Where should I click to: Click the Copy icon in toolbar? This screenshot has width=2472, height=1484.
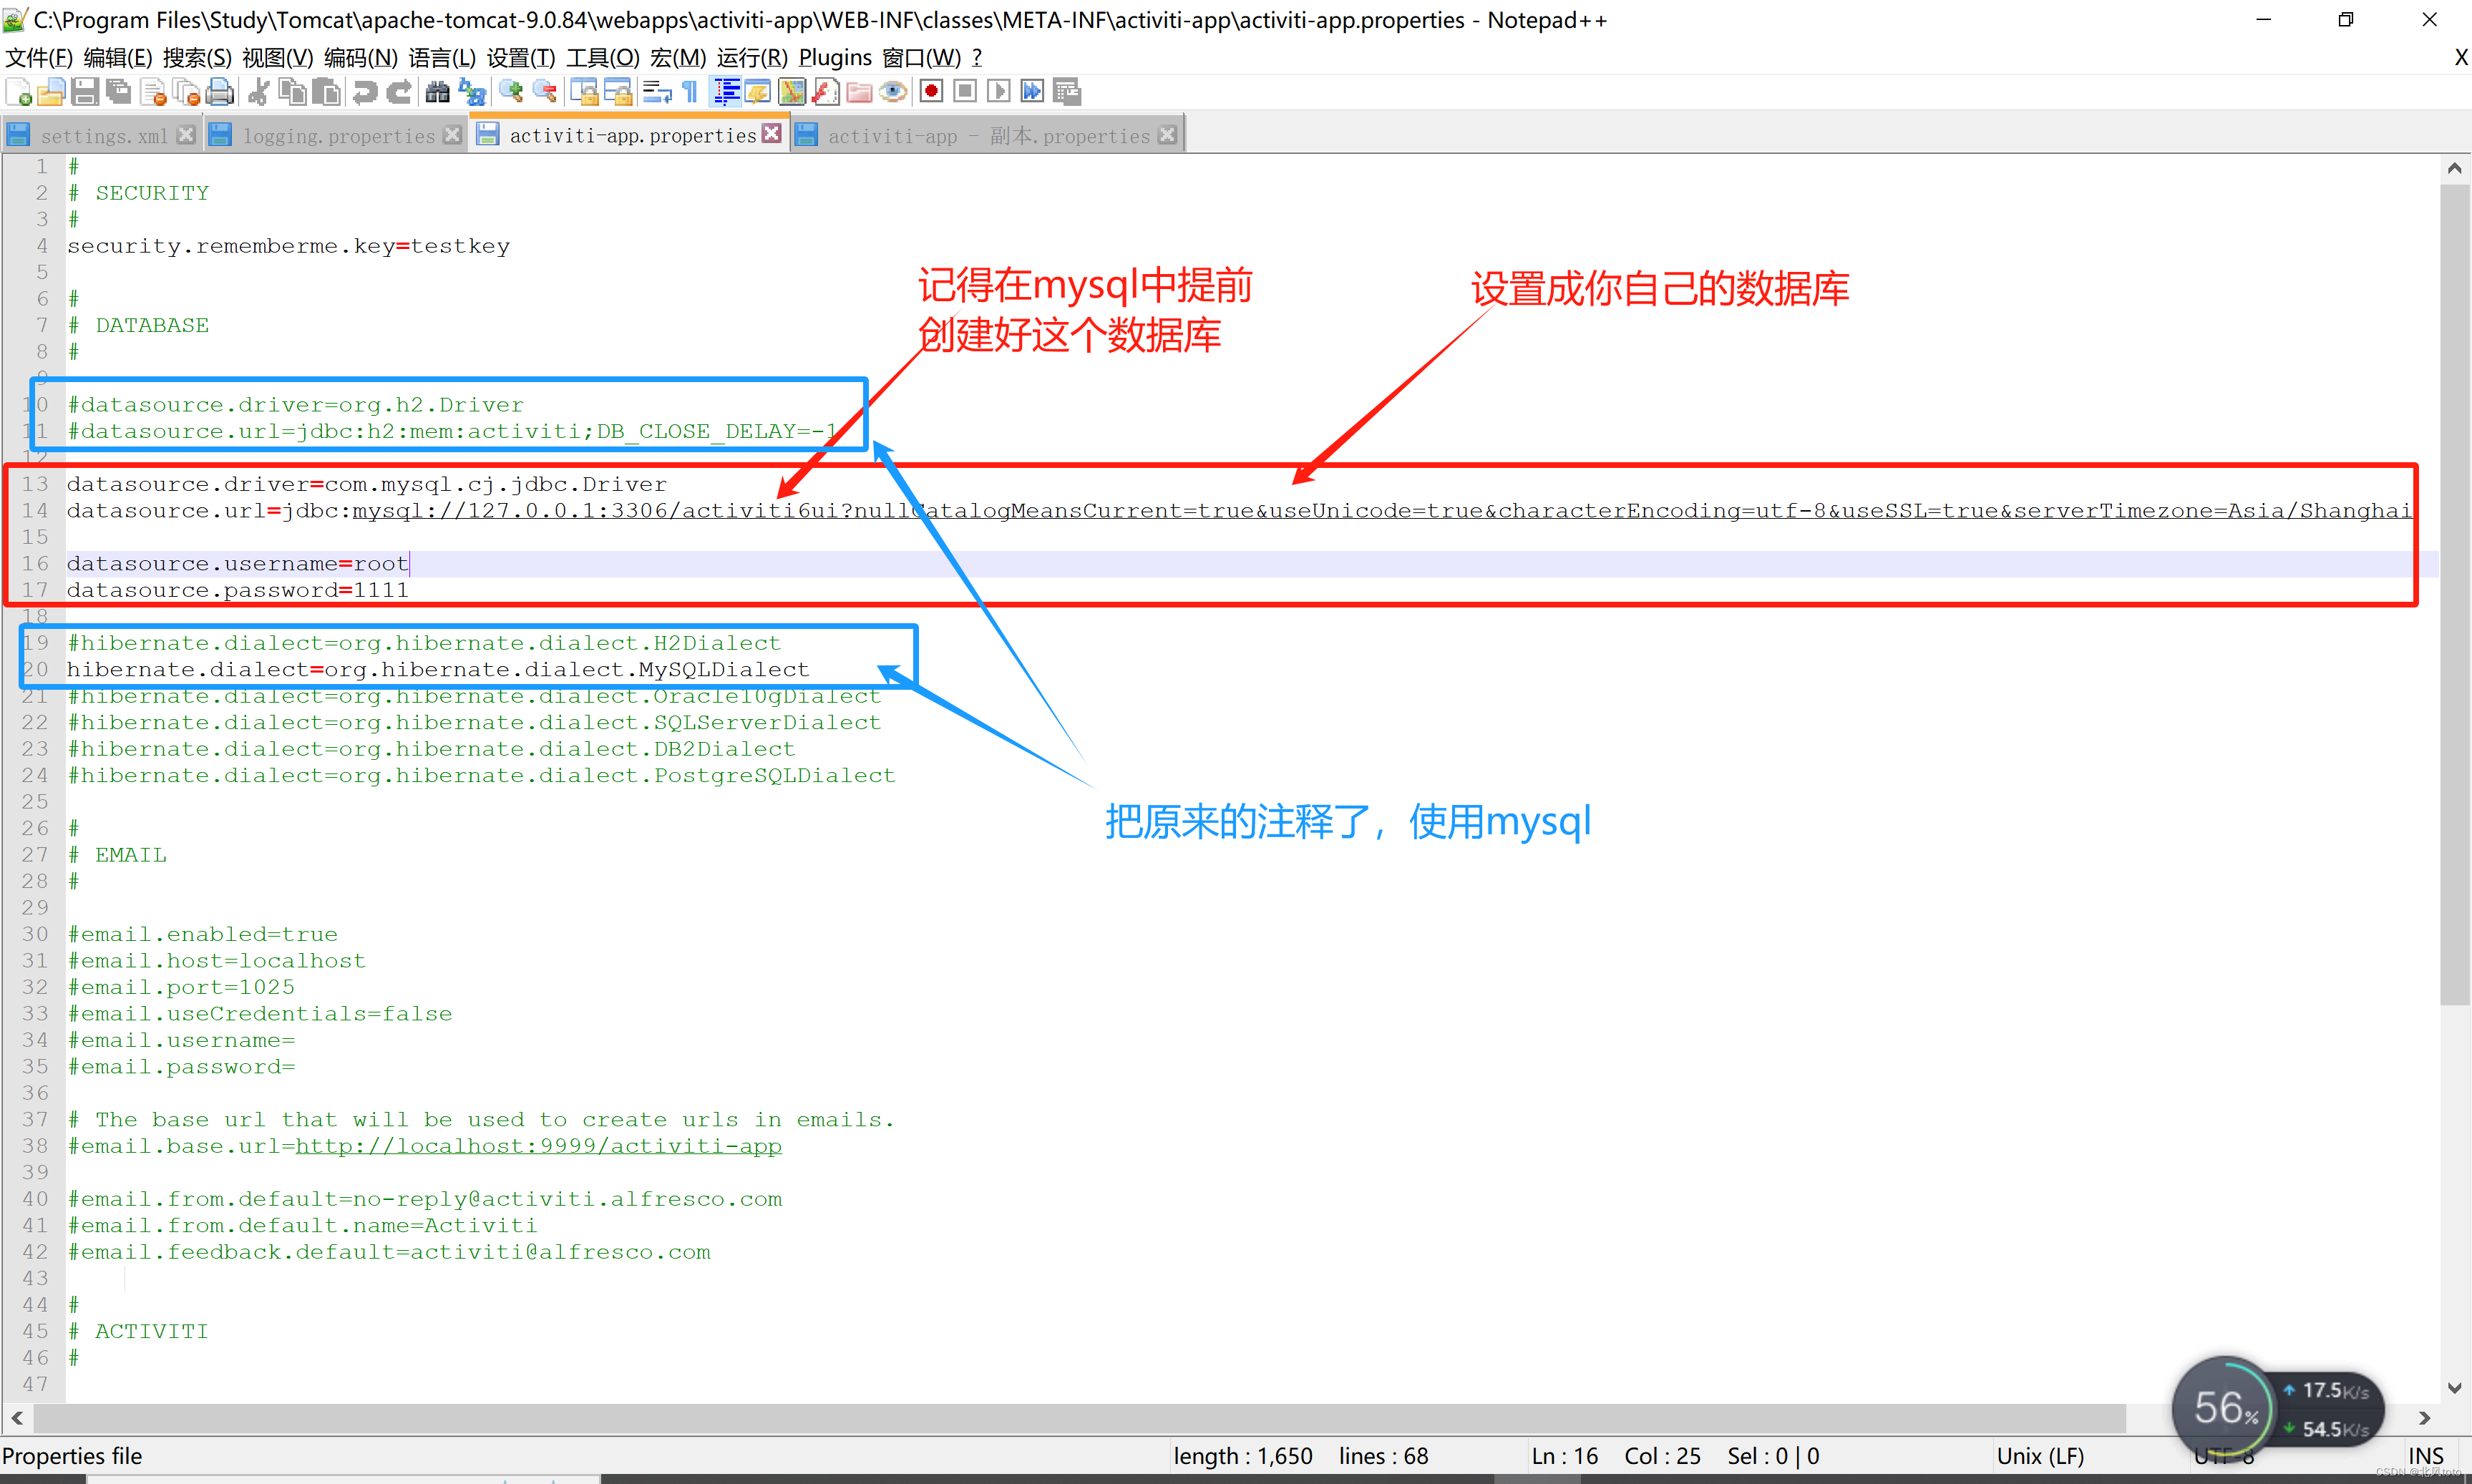(x=288, y=92)
